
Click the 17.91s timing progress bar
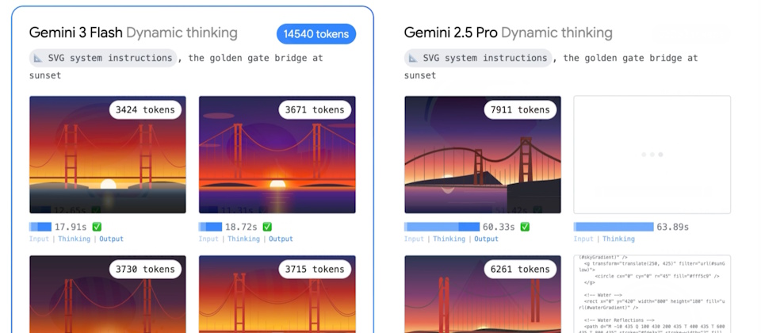coord(40,227)
